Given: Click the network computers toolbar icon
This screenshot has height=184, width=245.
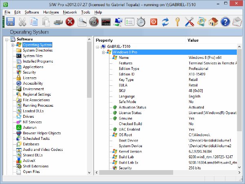Looking at the screenshot, I should (x=118, y=22).
